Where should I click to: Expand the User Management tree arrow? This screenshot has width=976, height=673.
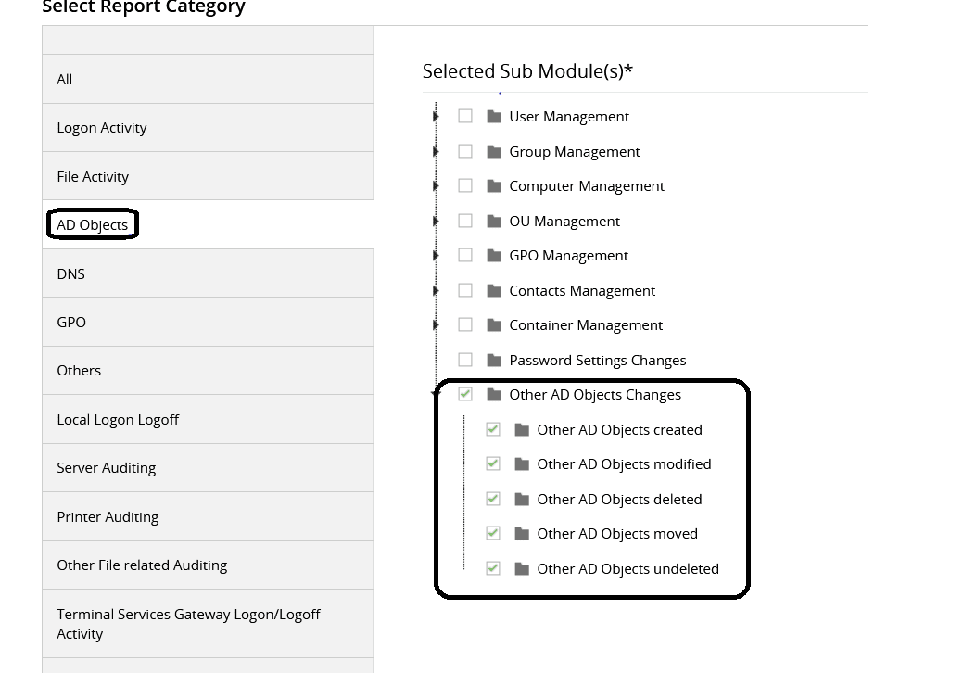436,117
